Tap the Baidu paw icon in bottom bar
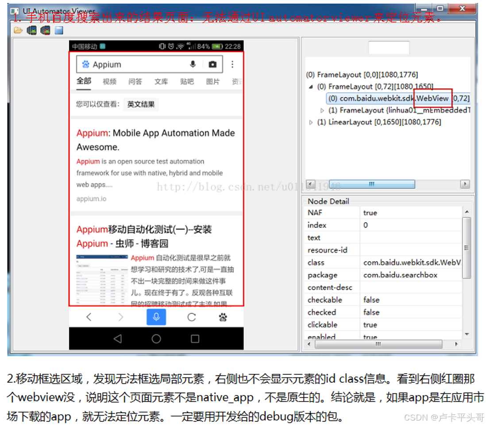This screenshot has height=425, width=486. click(x=223, y=317)
